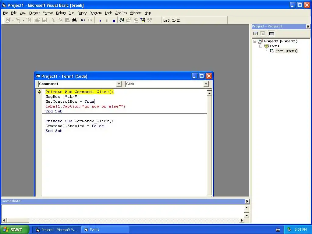Toggle Folders button in Project panel
Screen dimensions: 312x234
click(x=271, y=34)
